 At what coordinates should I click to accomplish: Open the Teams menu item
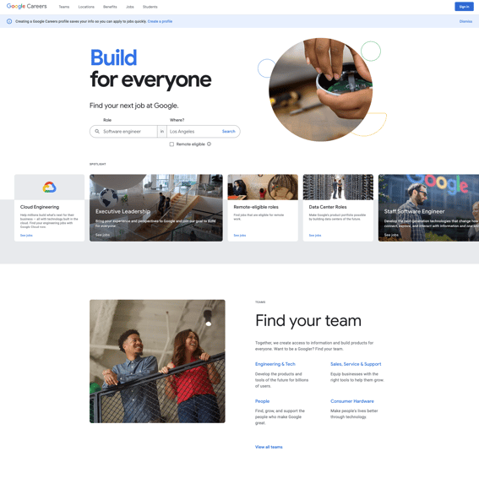tap(64, 7)
